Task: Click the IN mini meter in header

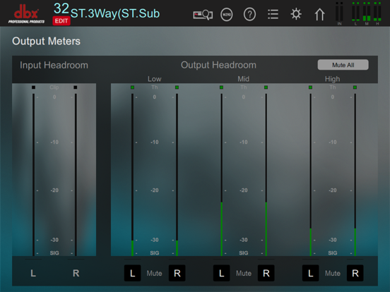Action: click(339, 13)
